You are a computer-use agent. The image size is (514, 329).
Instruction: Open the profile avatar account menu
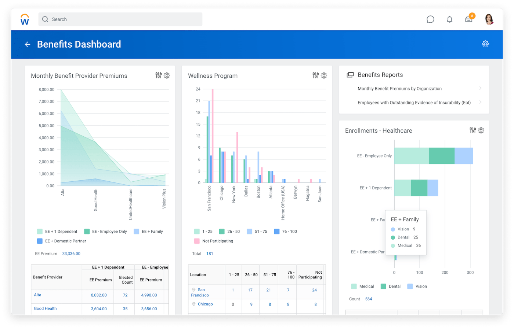pos(489,19)
